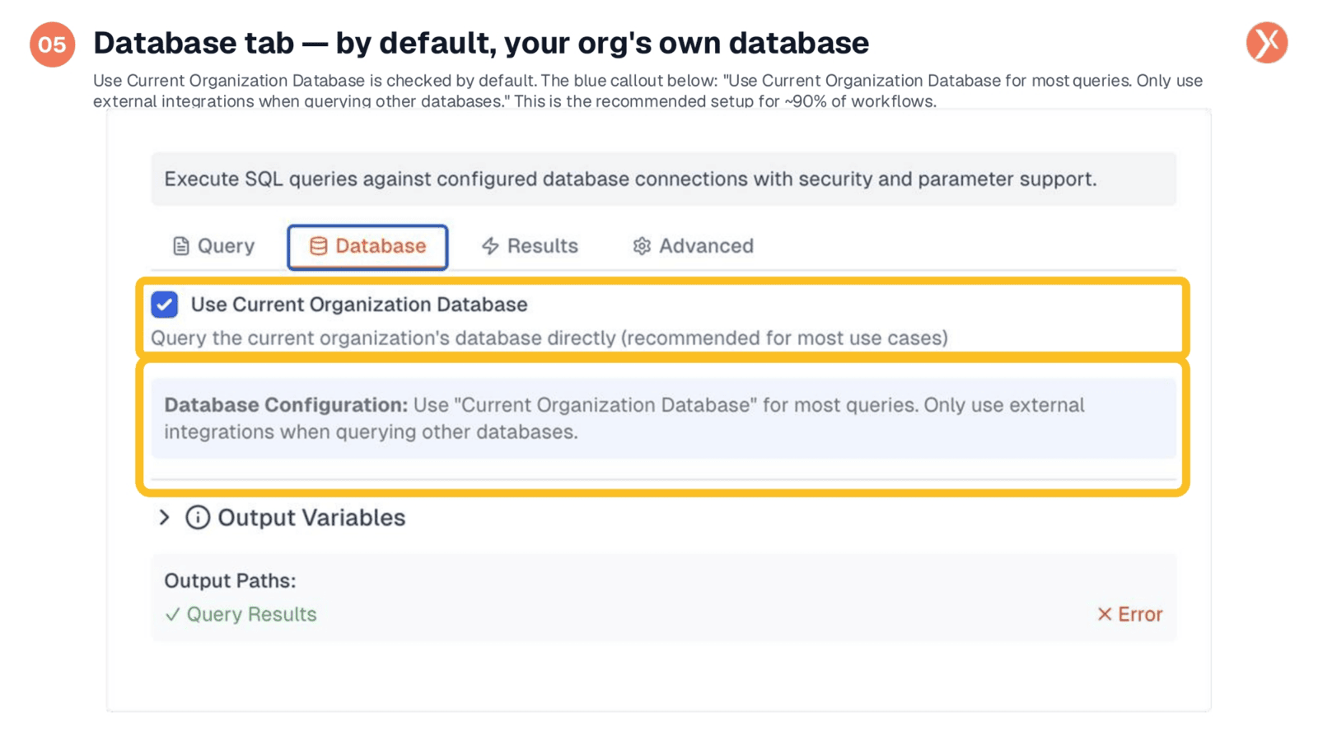Viewport: 1318px width, 741px height.
Task: Click the orange X logo
Action: click(x=1267, y=43)
